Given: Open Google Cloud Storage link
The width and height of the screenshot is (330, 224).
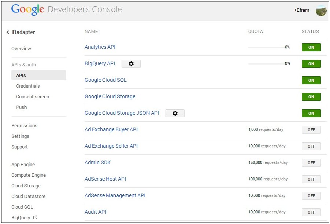Looking at the screenshot, I should coord(110,96).
